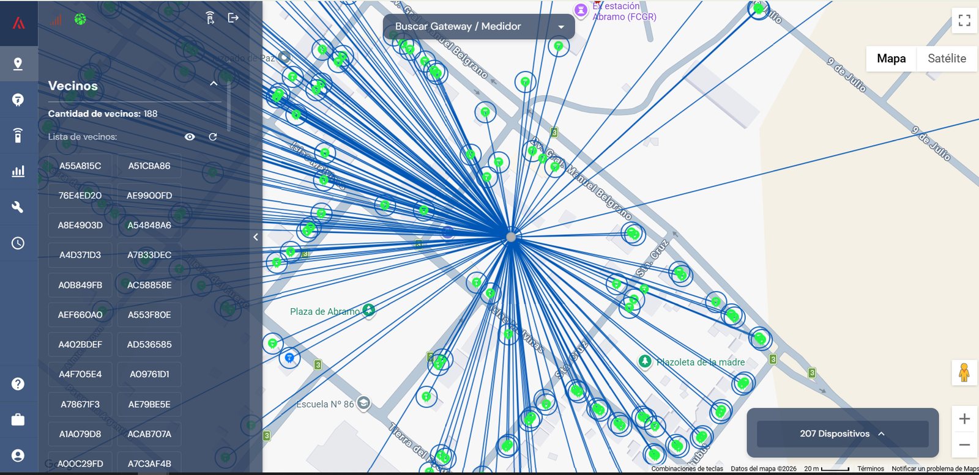Zoom out on the map
The width and height of the screenshot is (979, 475).
(x=964, y=445)
